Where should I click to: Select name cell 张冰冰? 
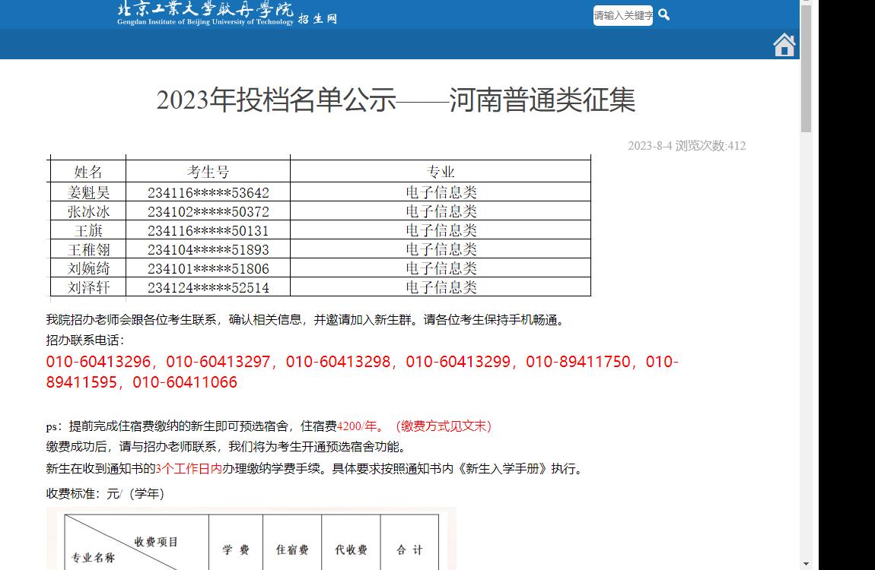pos(88,211)
